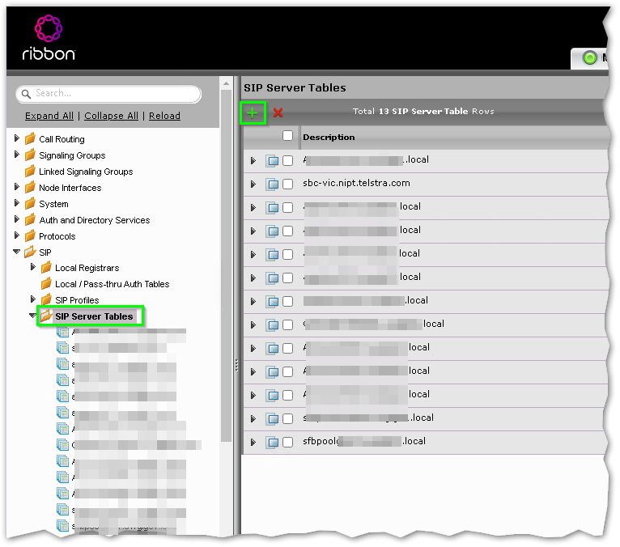
Task: Click in the Search input field
Action: pos(108,94)
